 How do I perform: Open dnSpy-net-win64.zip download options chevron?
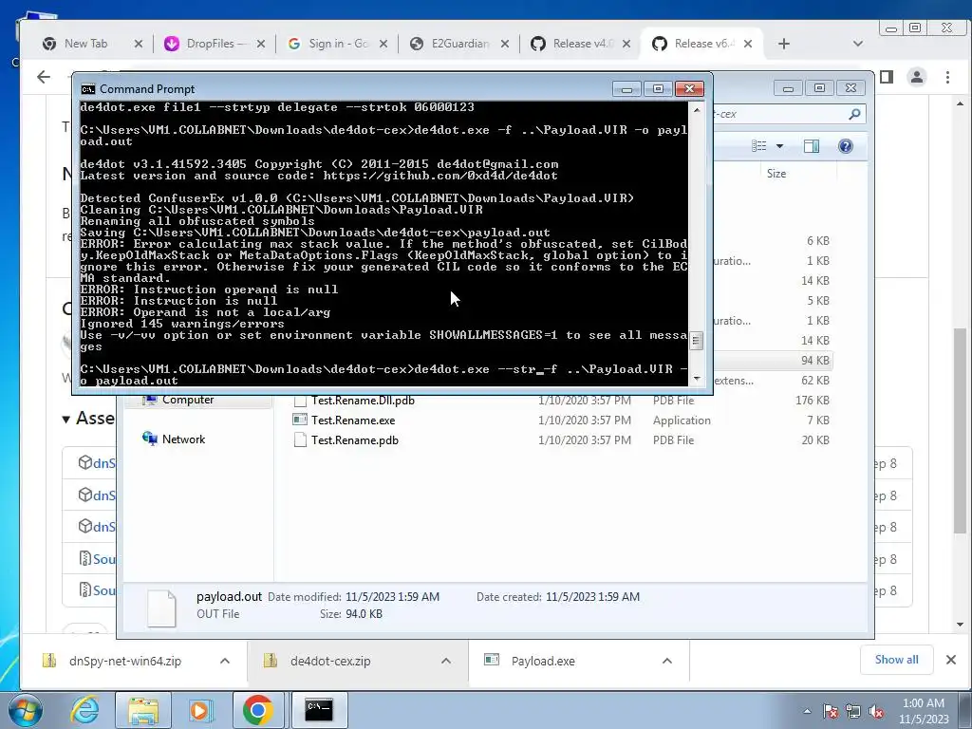point(224,661)
